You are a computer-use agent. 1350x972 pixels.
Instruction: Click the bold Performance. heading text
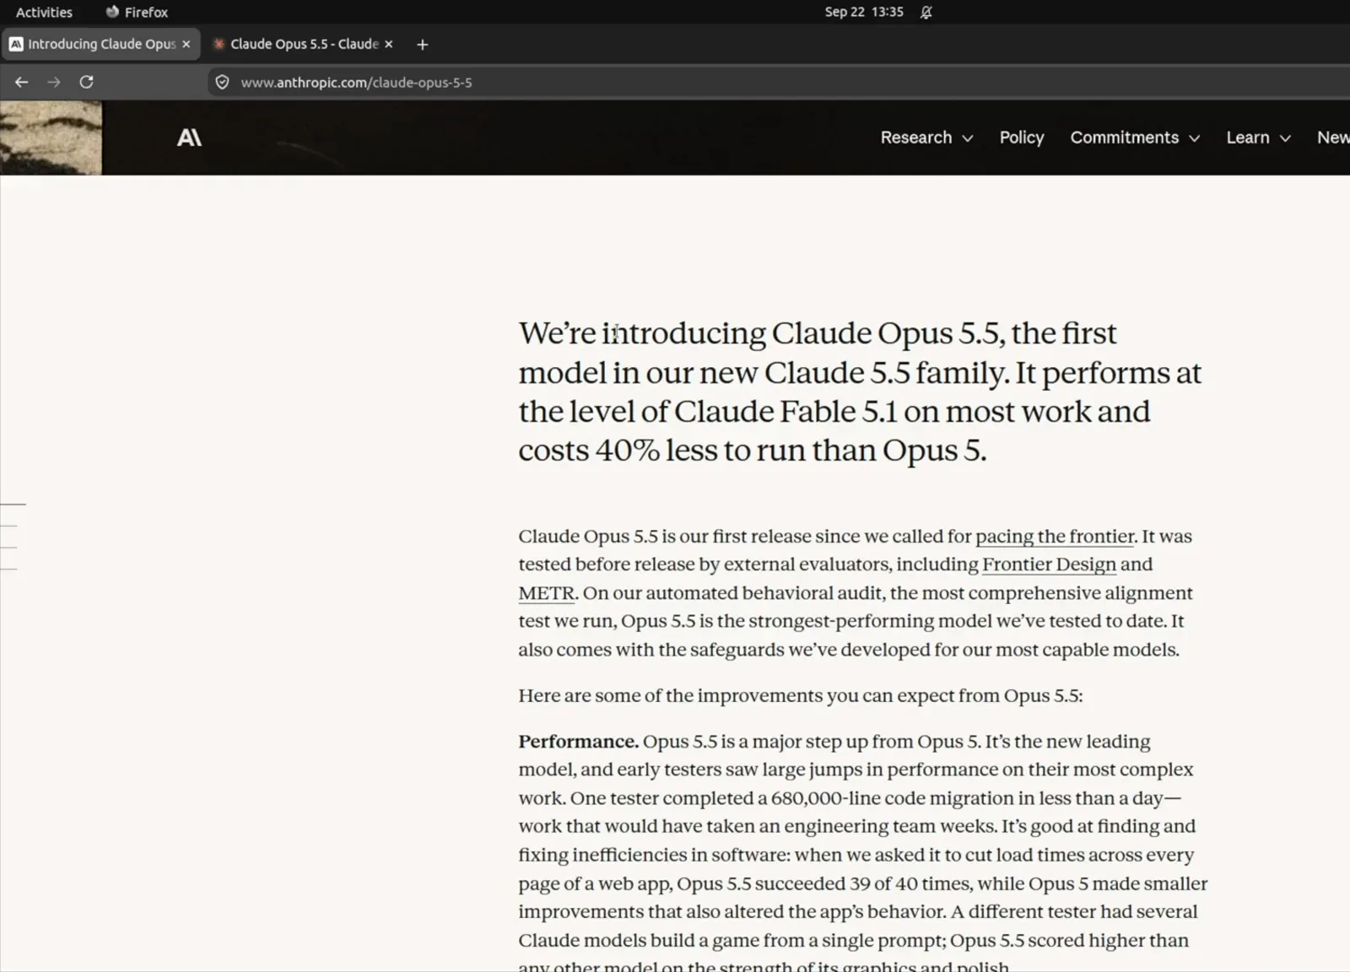tap(578, 742)
